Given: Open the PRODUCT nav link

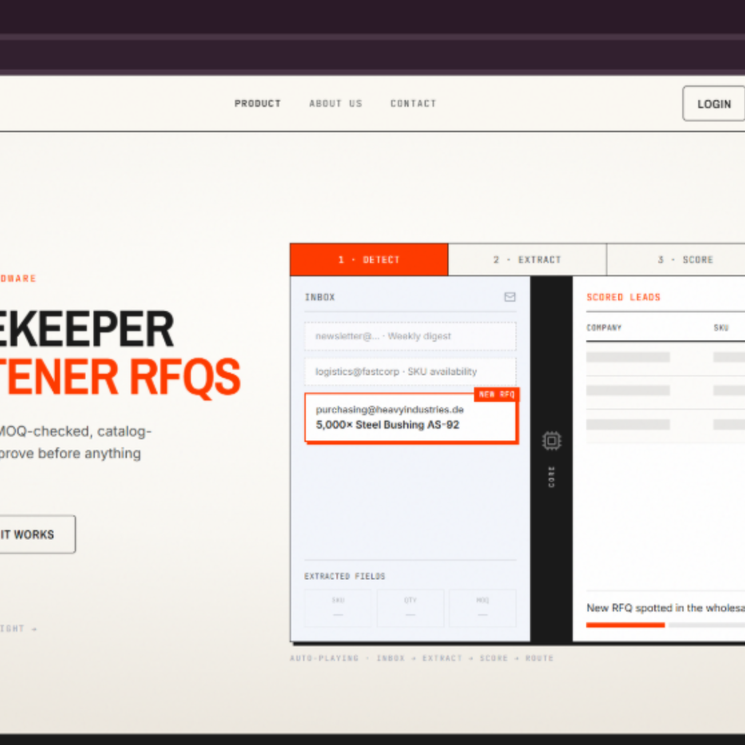Looking at the screenshot, I should tap(258, 103).
